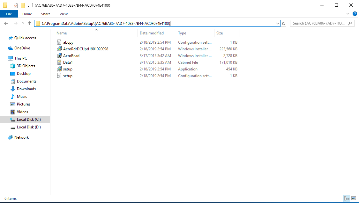This screenshot has width=359, height=203.
Task: Open Properties from the Quick Access Toolbar
Action: click(15, 5)
